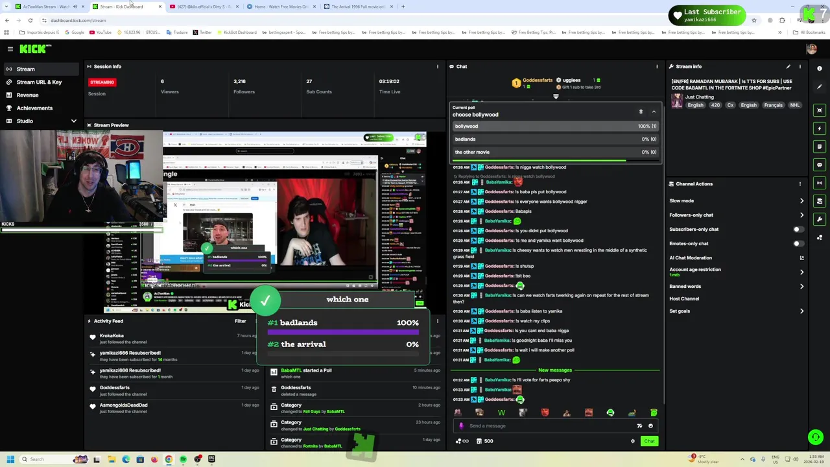This screenshot has width=830, height=467.
Task: Open the shop 500 points icon
Action: coord(484,441)
